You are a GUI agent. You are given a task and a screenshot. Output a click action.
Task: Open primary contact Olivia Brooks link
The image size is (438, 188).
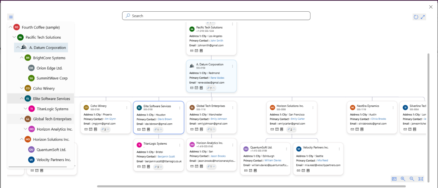pyautogui.click(x=379, y=119)
